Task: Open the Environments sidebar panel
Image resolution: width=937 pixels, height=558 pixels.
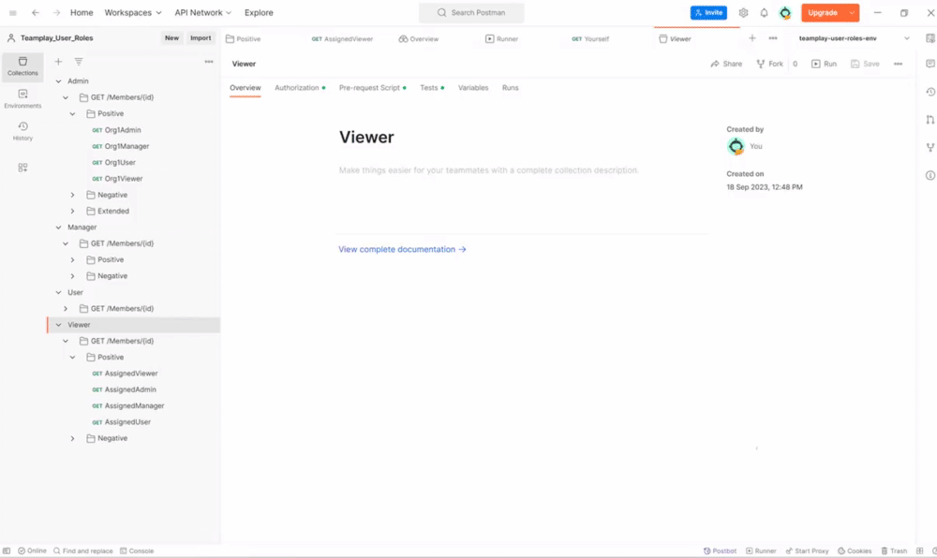Action: point(22,99)
